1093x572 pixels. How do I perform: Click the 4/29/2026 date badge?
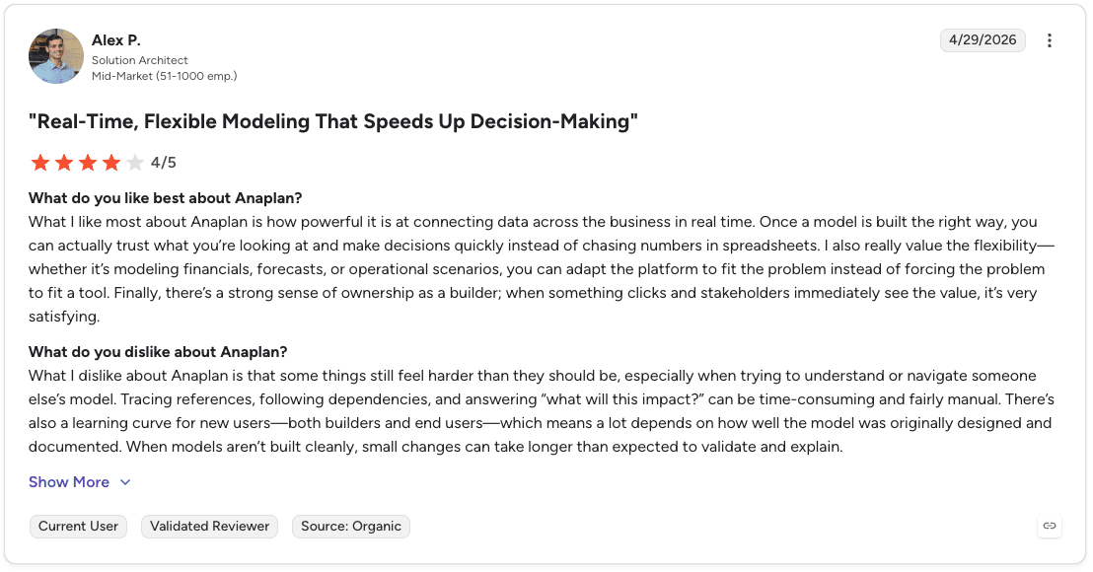[983, 40]
